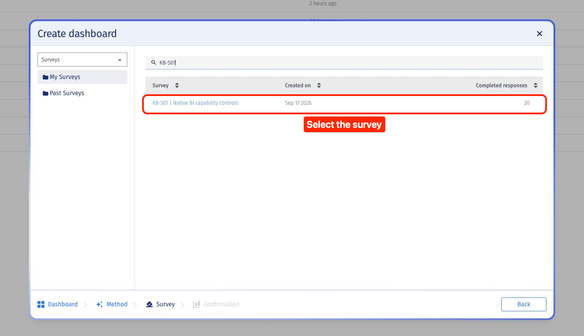Select the Survey step in breadcrumb
Screen dimensions: 584x336
[160, 304]
